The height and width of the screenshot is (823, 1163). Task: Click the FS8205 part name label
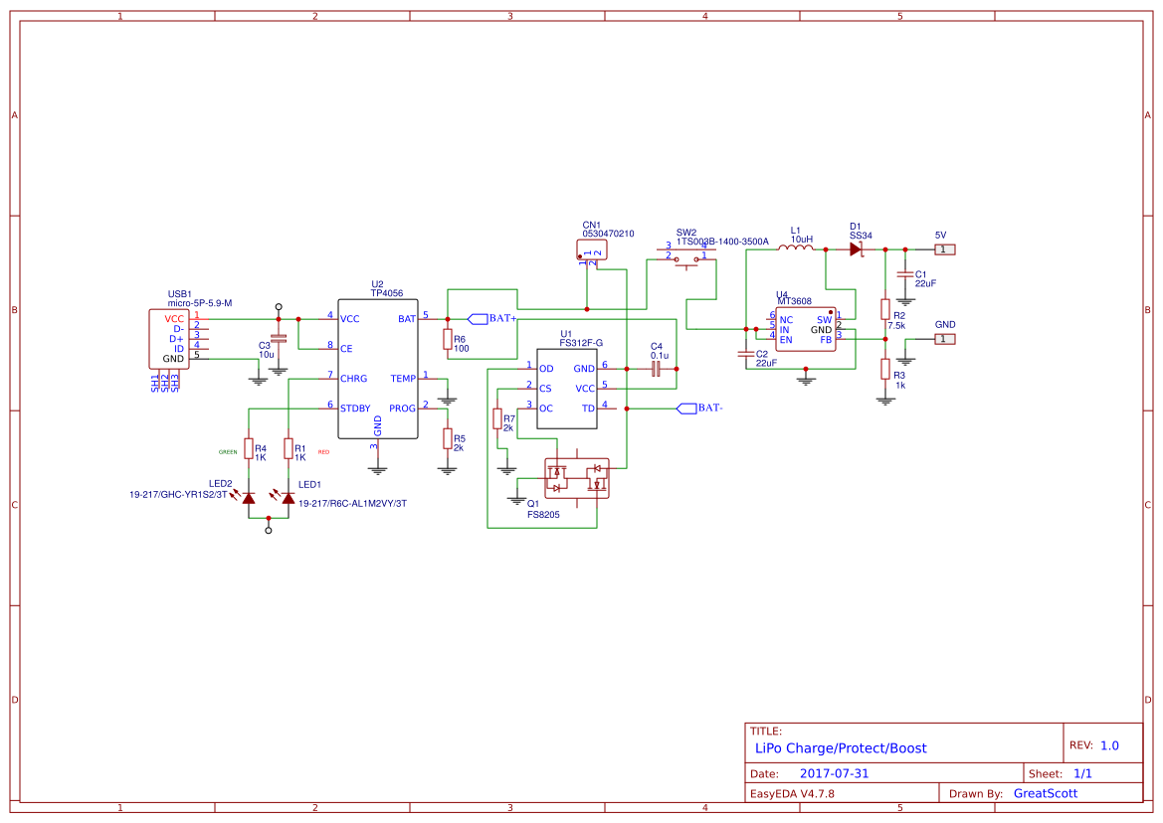(x=543, y=514)
